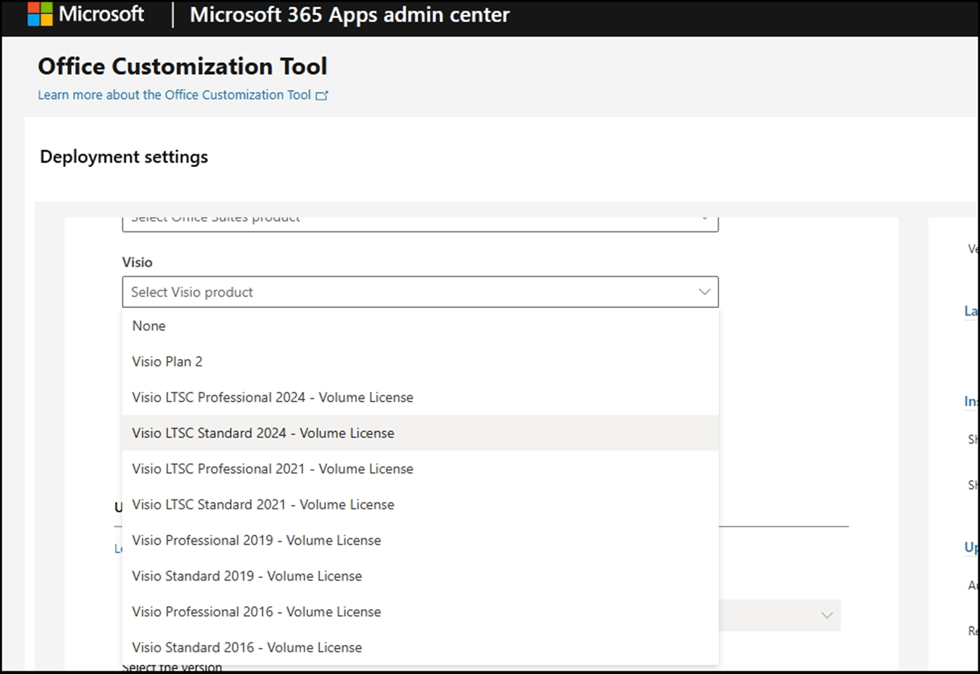980x674 pixels.
Task: Click the Microsoft wordmark in header
Action: [101, 14]
